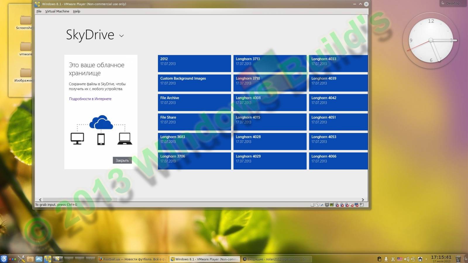Click the first disconnected USB device icon
The image size is (468, 263).
pyautogui.click(x=337, y=205)
